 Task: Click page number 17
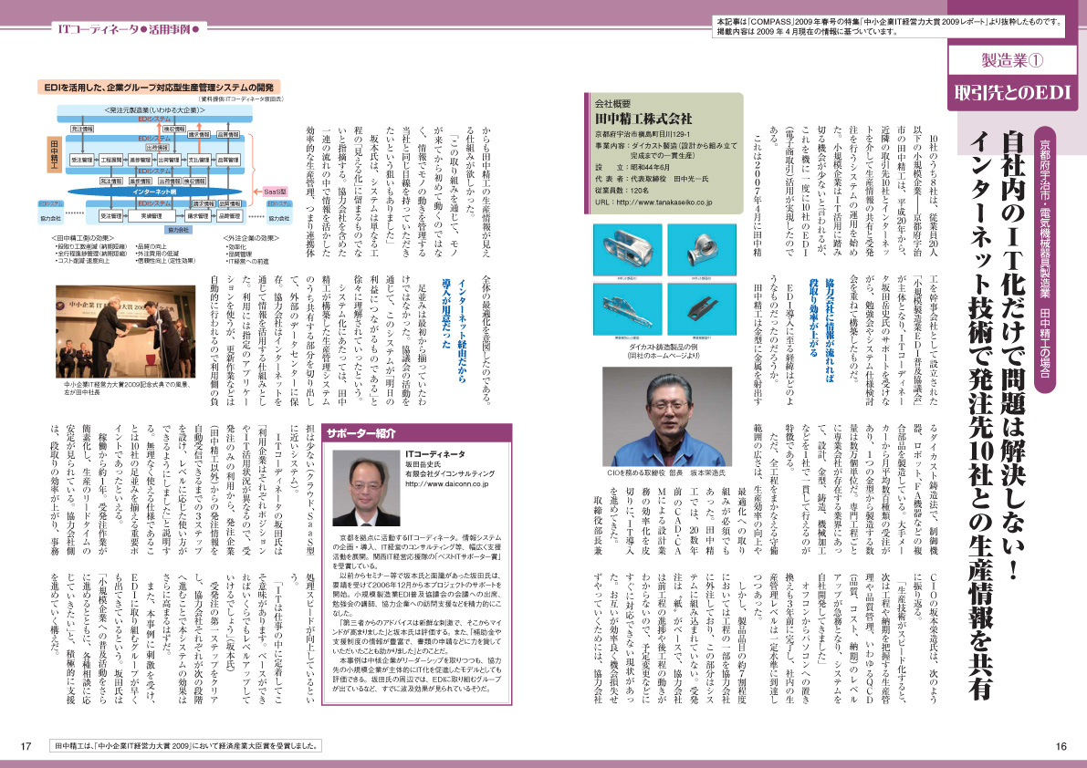click(x=26, y=746)
